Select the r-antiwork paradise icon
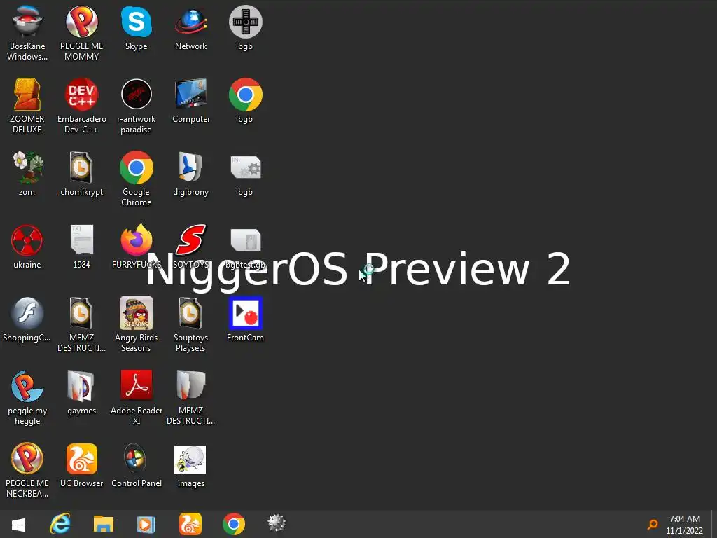This screenshot has width=717, height=538. pos(137,106)
